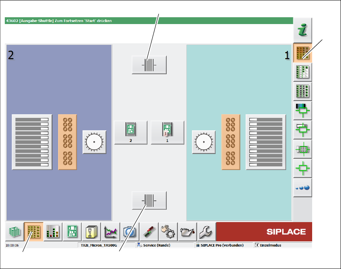Image resolution: width=341 pixels, height=269 pixels.
Task: Open the stacked boards production icon
Action: coord(14,232)
